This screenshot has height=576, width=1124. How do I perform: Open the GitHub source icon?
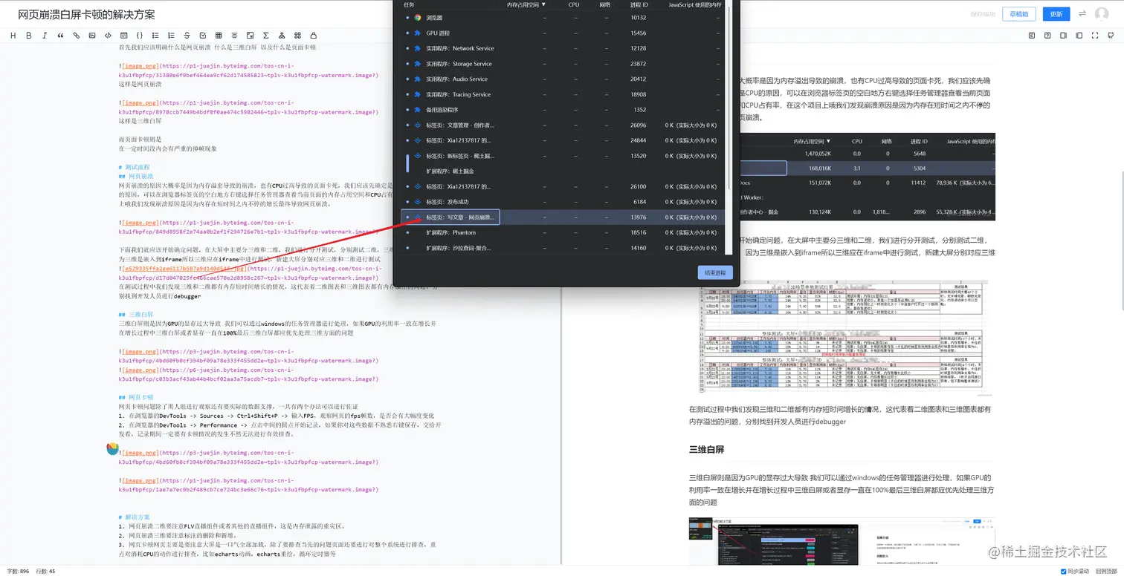point(1111,35)
